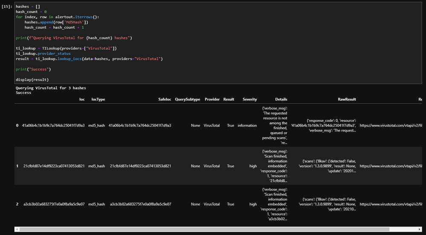The image size is (426, 235).
Task: Click the Ioc column header
Action: coord(82,100)
